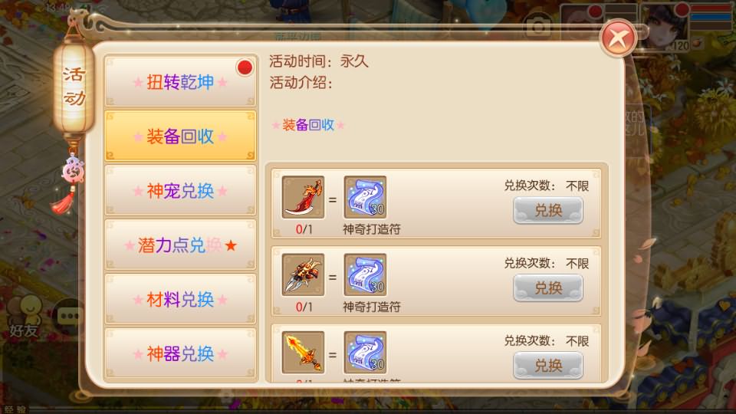Select the 装备回收 tab
The height and width of the screenshot is (414, 736).
tap(181, 136)
